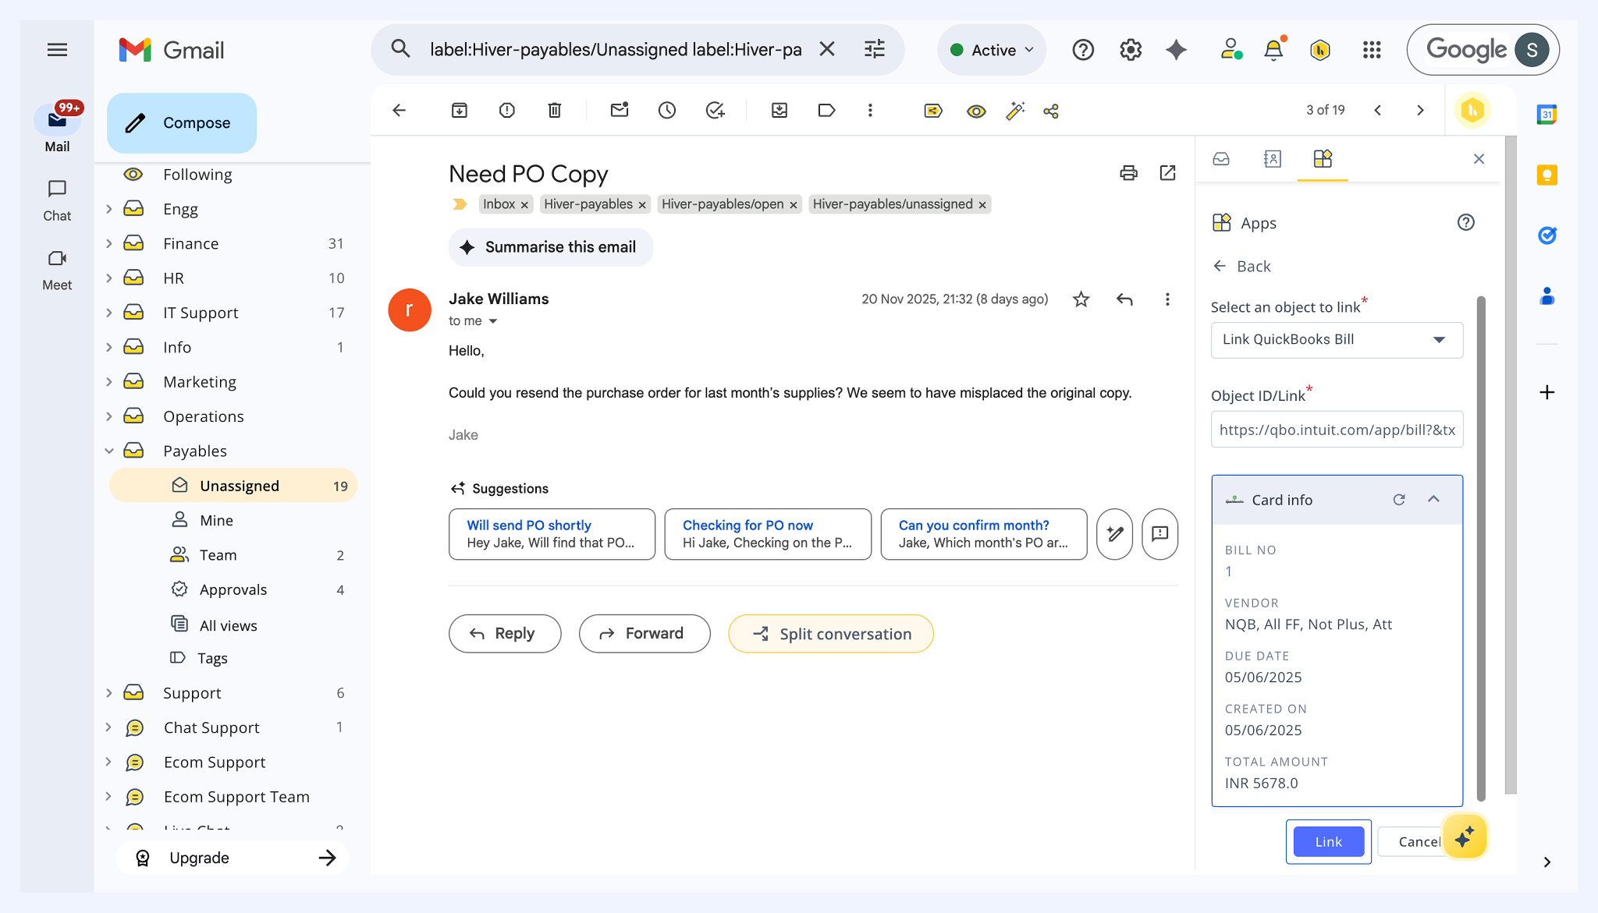The height and width of the screenshot is (913, 1598).
Task: Collapse the Card info panel chevron
Action: click(1433, 499)
